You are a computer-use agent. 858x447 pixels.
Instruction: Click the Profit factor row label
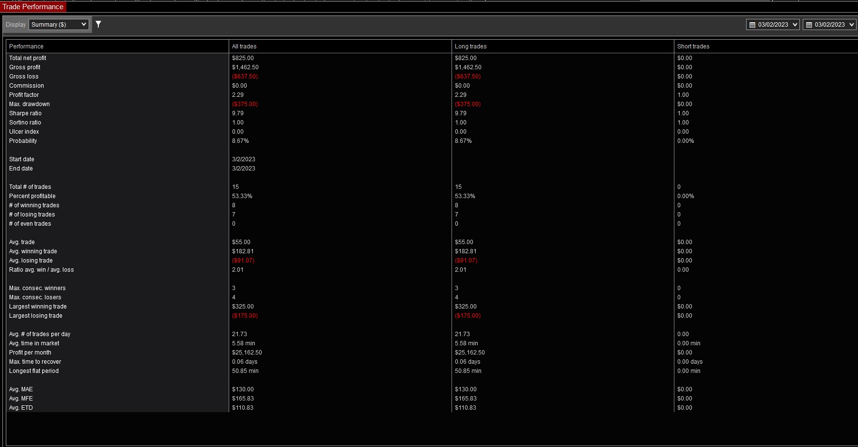24,95
